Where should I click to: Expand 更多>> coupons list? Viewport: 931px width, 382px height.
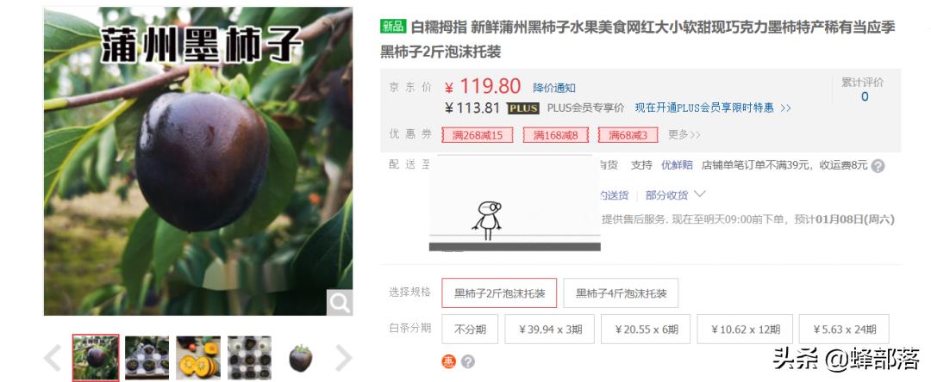click(684, 135)
